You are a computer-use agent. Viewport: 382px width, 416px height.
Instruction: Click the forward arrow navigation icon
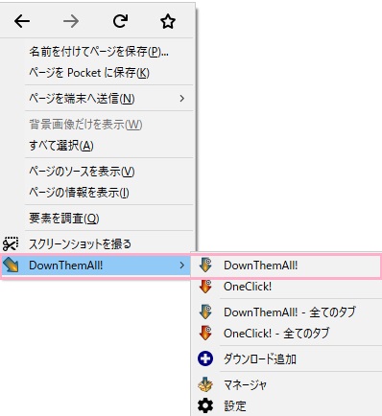point(71,21)
